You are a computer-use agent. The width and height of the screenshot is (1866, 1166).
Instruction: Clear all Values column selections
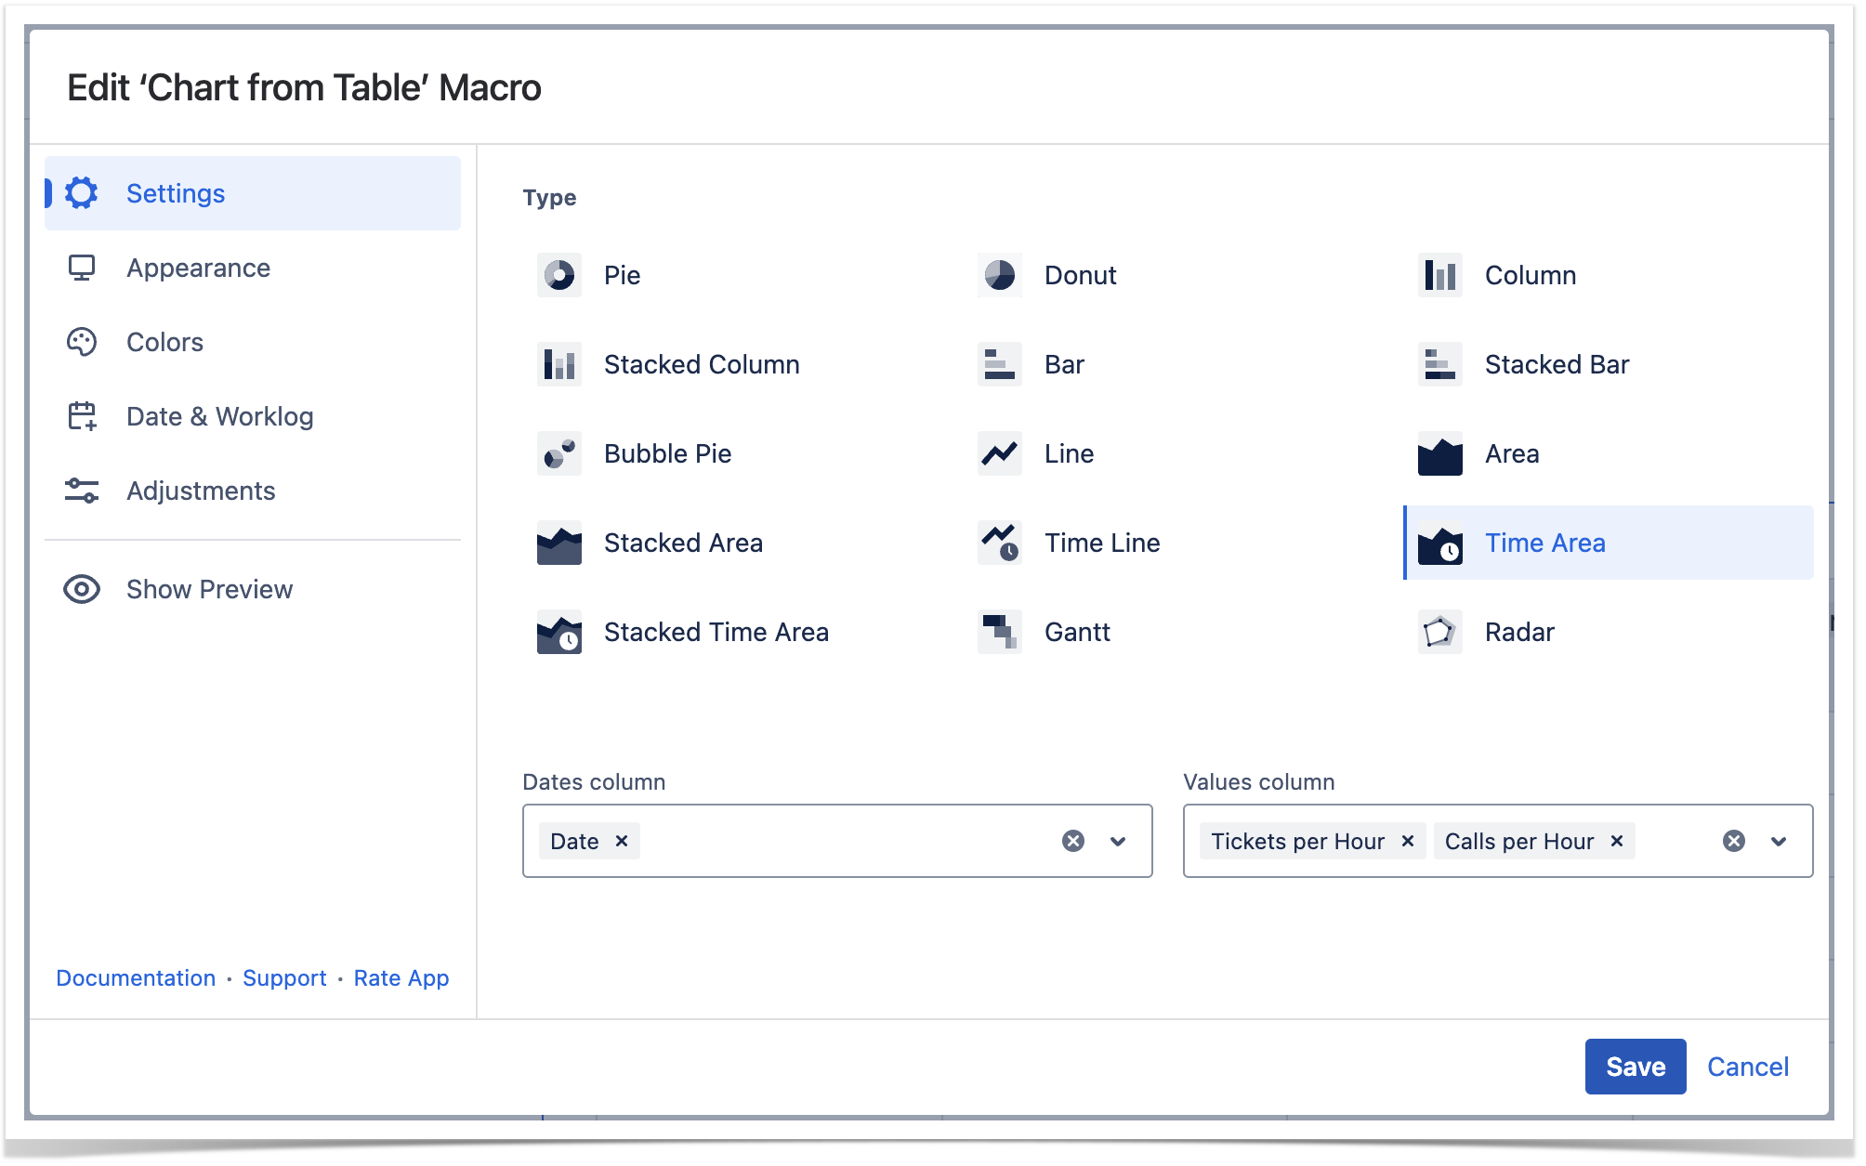[x=1734, y=841]
